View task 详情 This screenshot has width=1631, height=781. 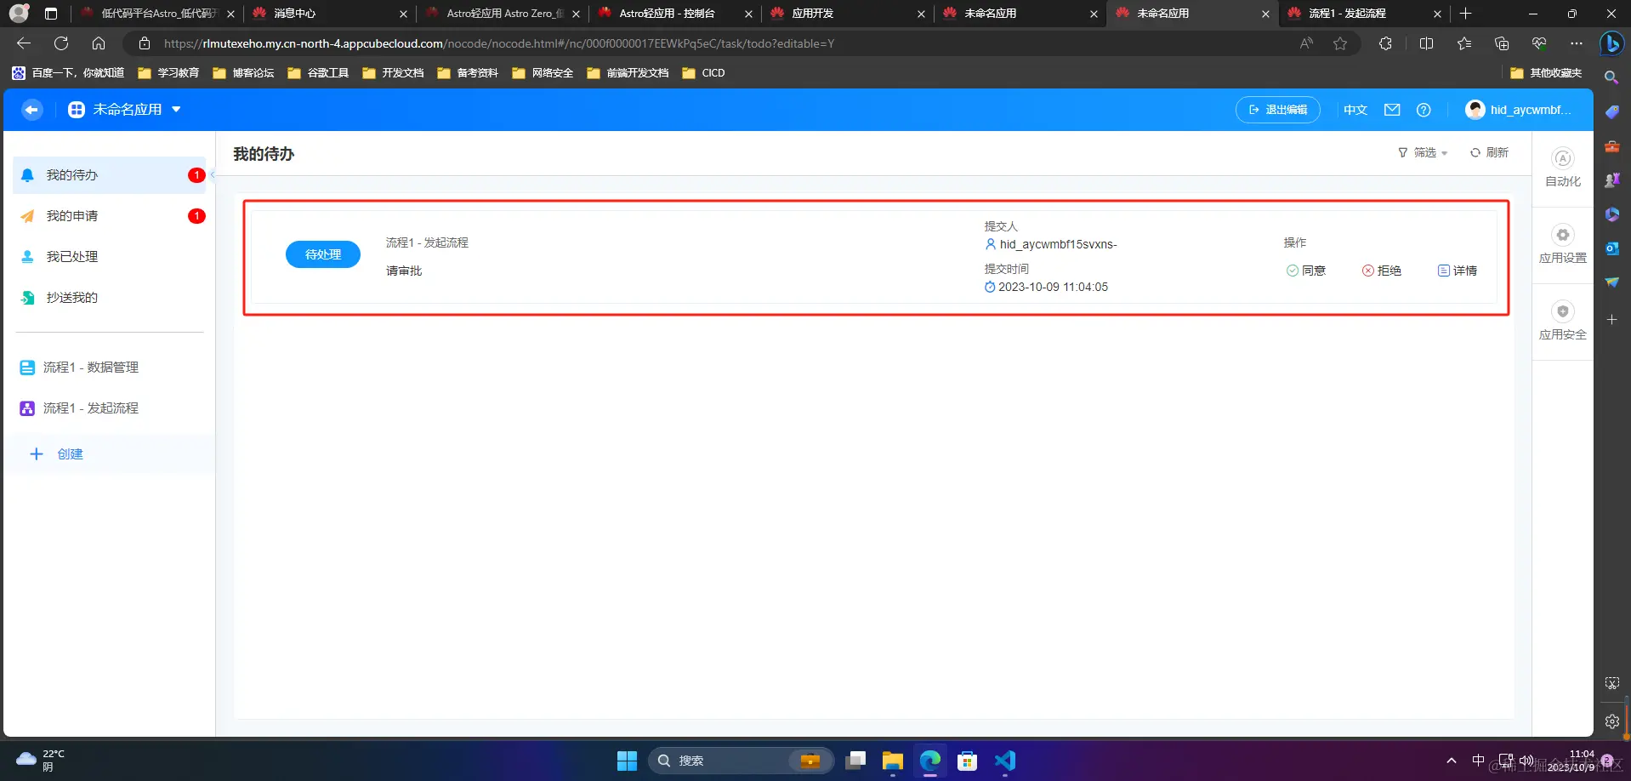click(x=1458, y=271)
